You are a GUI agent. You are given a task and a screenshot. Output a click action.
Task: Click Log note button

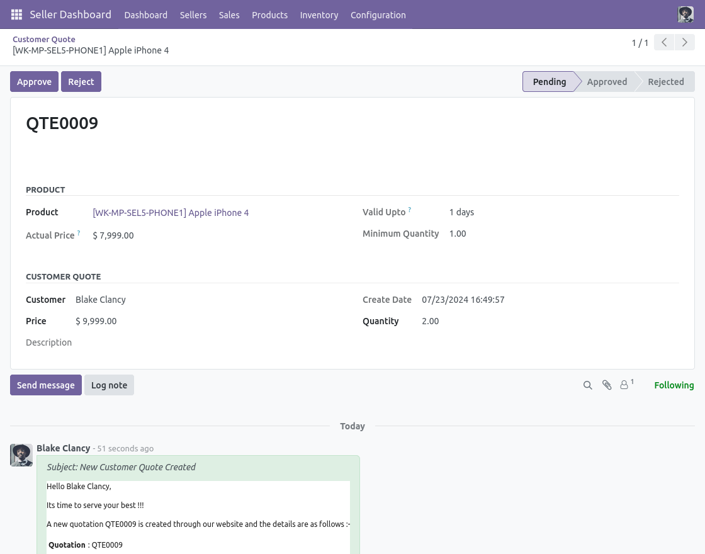click(109, 385)
